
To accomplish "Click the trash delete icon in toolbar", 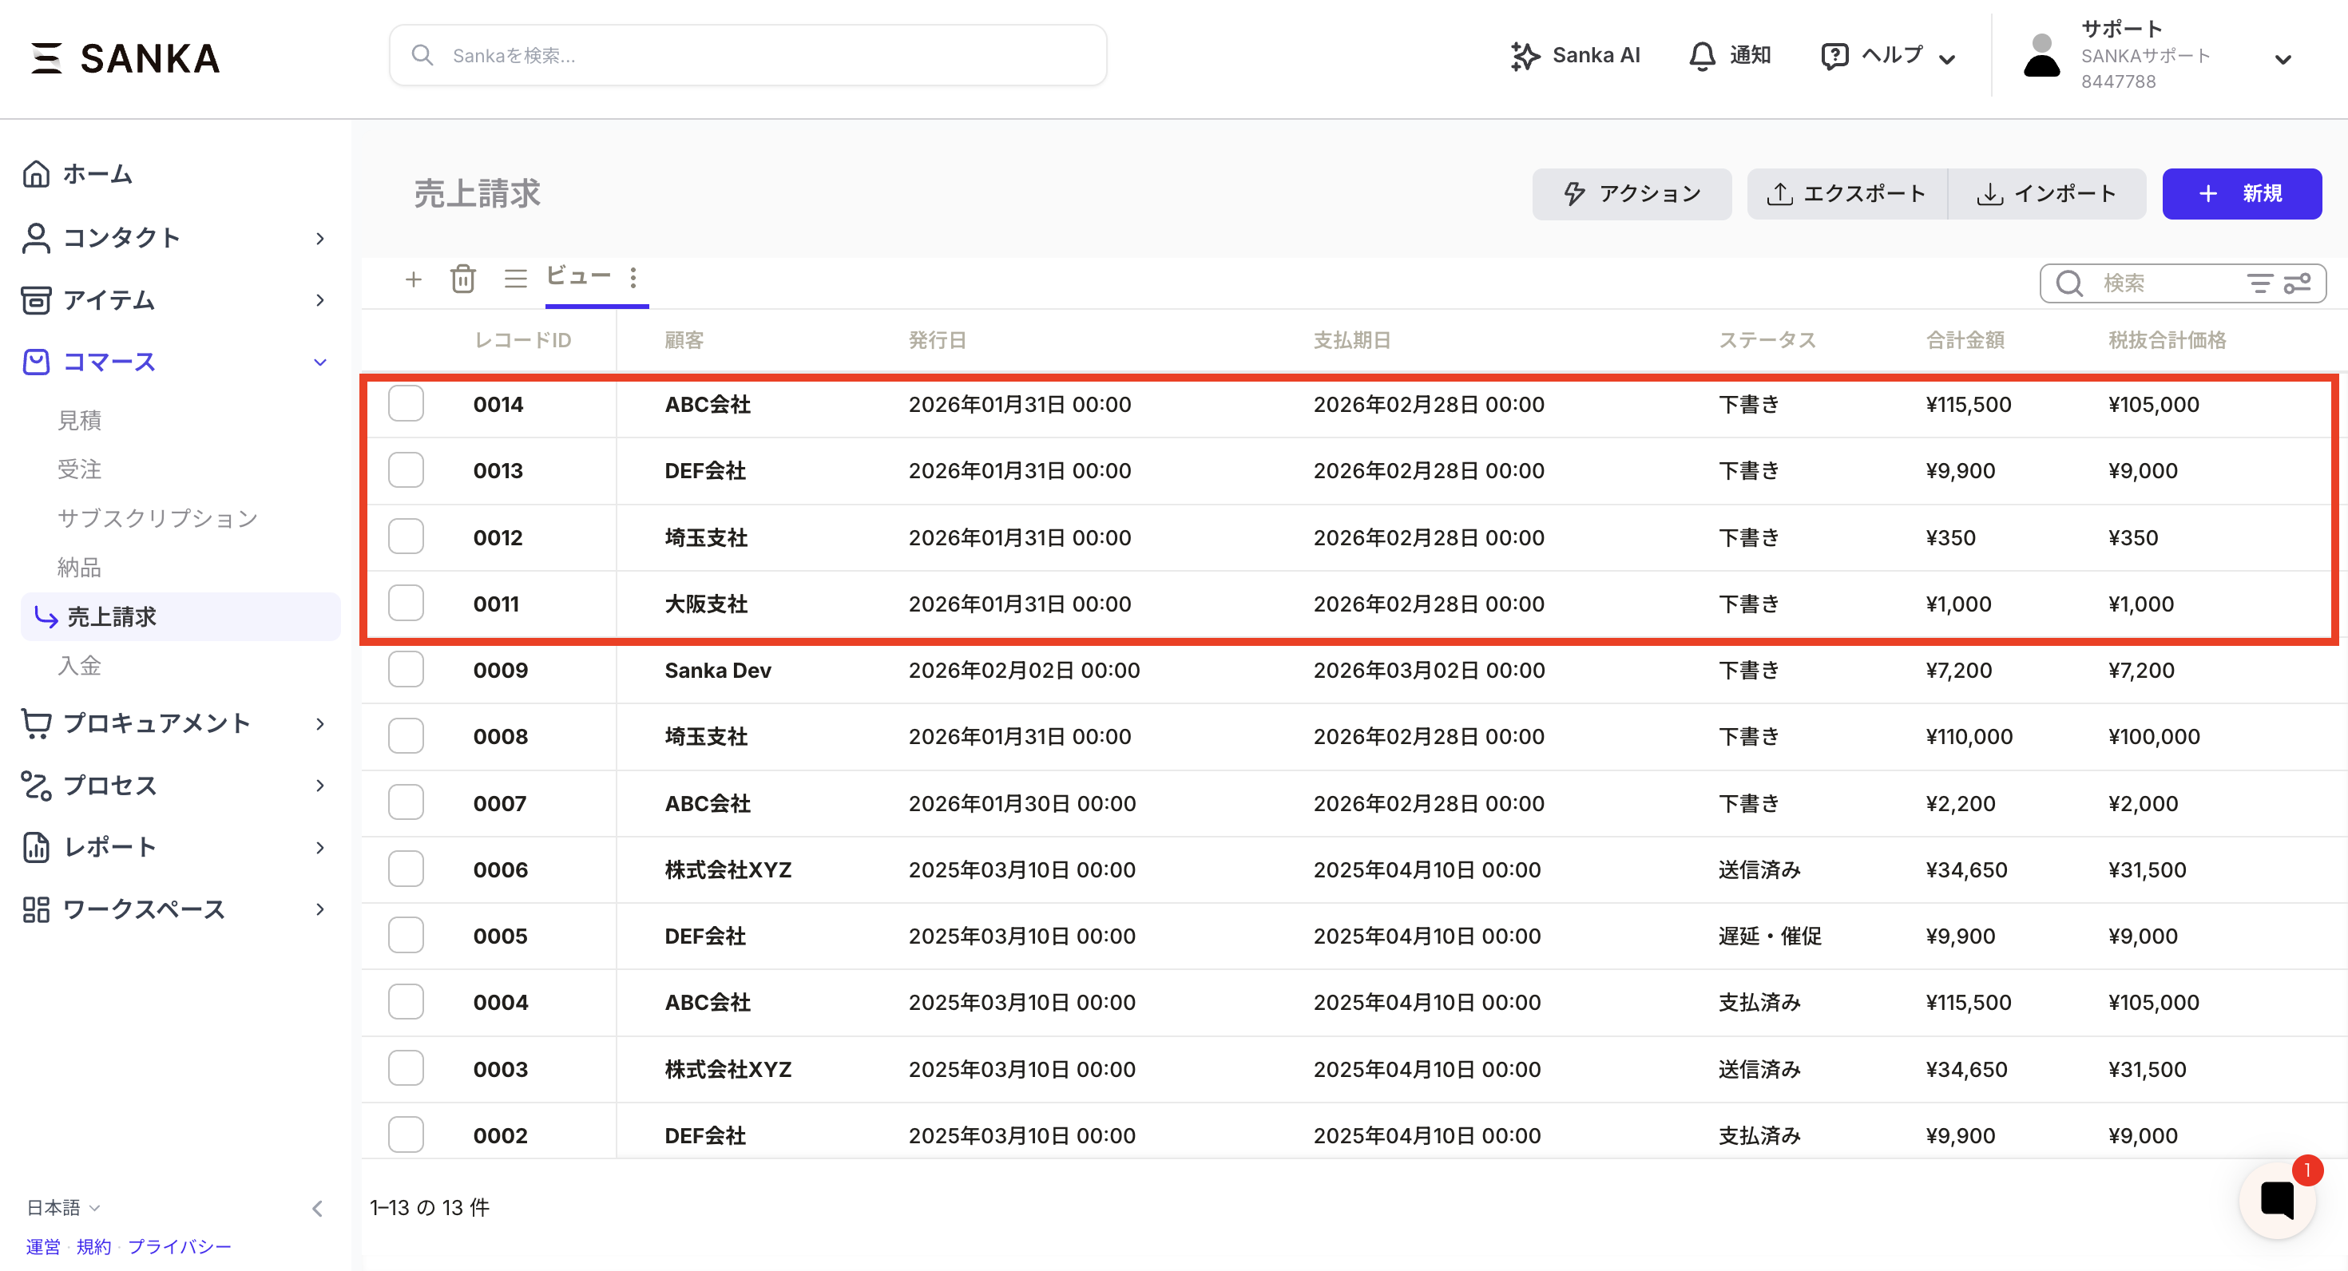I will pyautogui.click(x=463, y=279).
